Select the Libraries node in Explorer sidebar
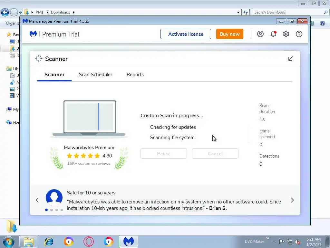Image resolution: width=330 pixels, height=248 pixels. pyautogui.click(x=9, y=69)
